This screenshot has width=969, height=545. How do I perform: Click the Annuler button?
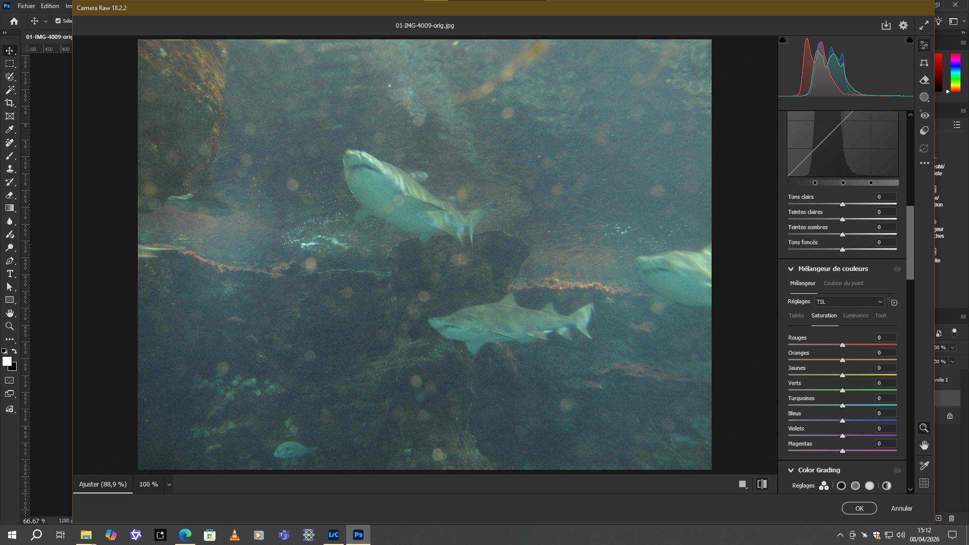pyautogui.click(x=901, y=508)
